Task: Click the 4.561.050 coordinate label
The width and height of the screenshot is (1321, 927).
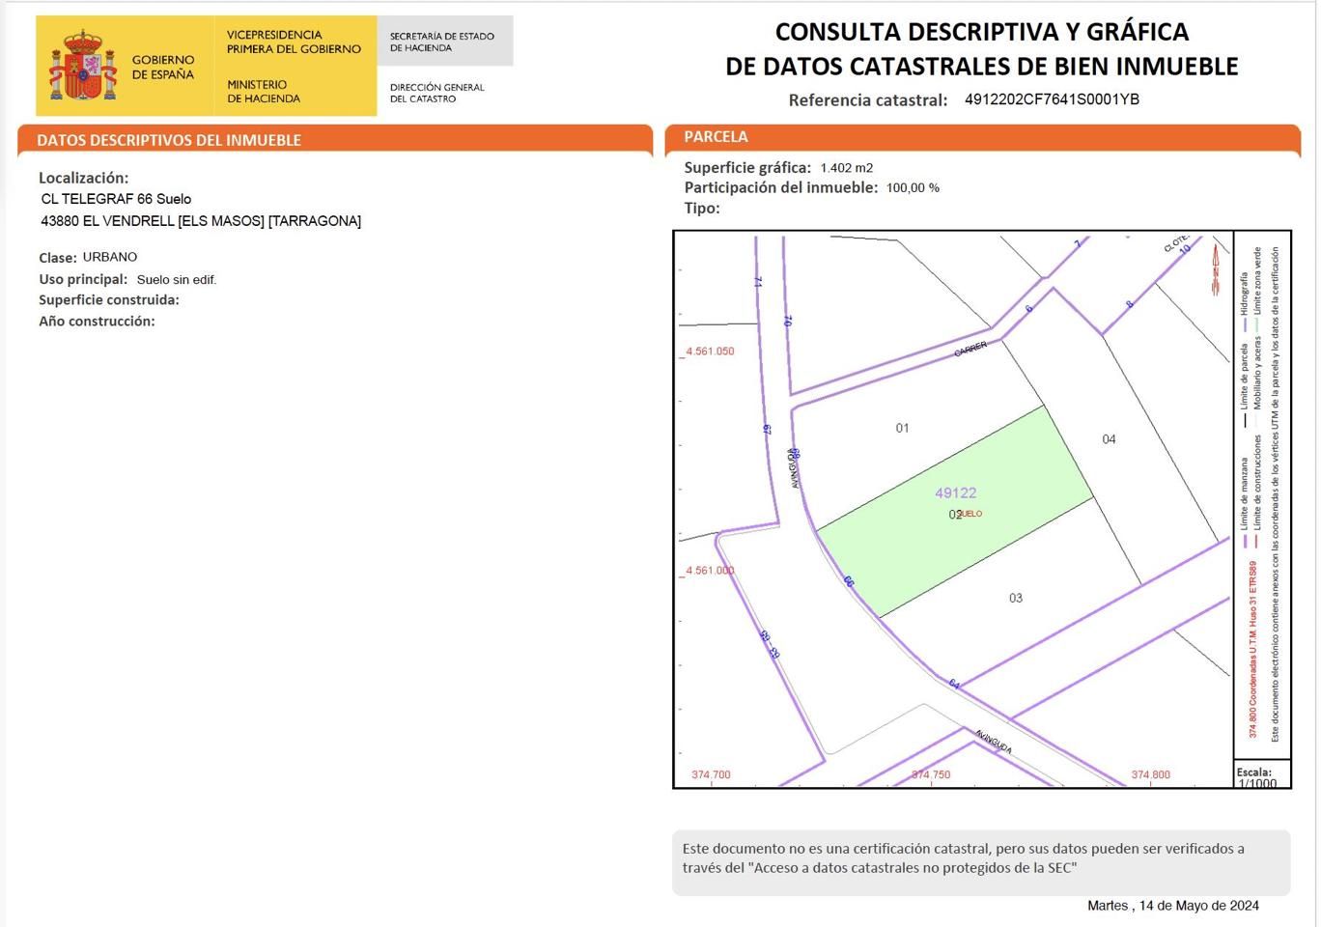Action: (710, 351)
